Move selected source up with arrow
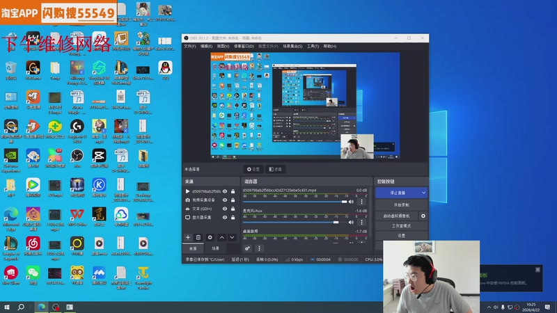Screen dimensions: 557x313 tap(221, 237)
